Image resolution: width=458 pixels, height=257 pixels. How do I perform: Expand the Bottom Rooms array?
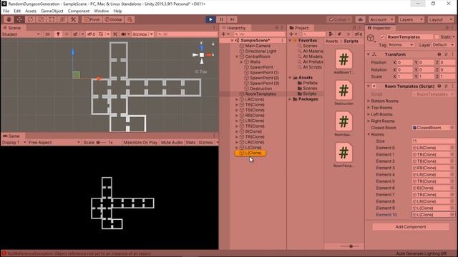click(369, 101)
